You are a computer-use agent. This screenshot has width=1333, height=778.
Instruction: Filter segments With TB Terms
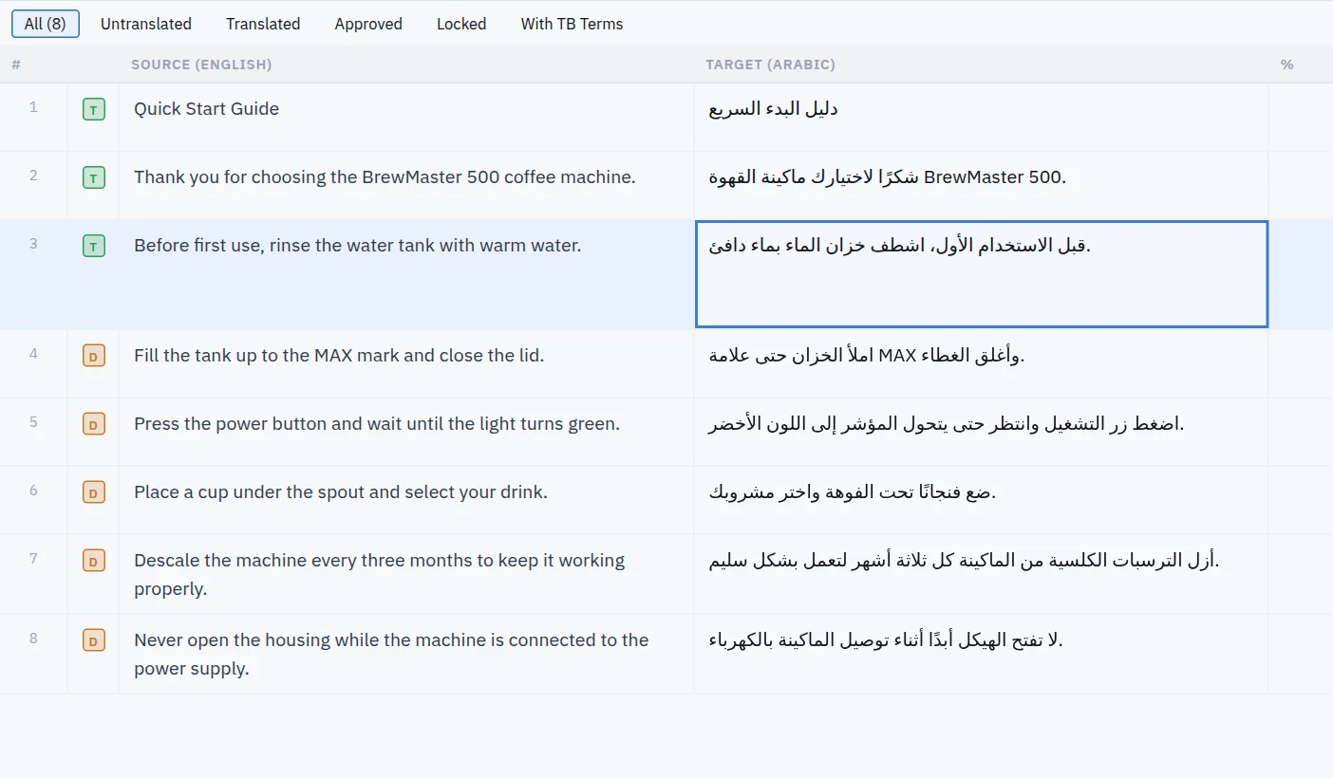point(572,24)
